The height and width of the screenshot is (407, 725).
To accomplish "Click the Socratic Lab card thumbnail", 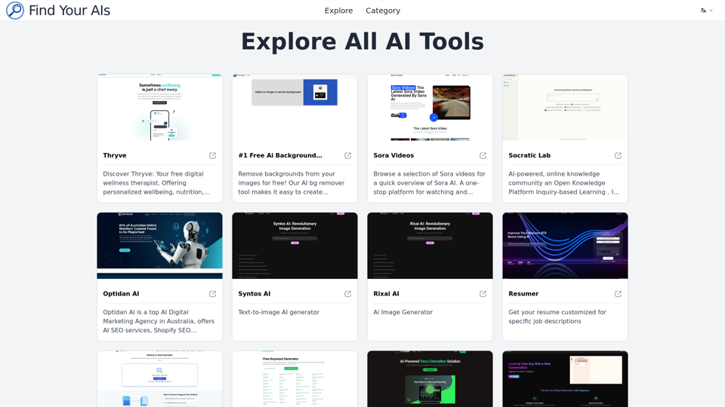I will tap(565, 108).
